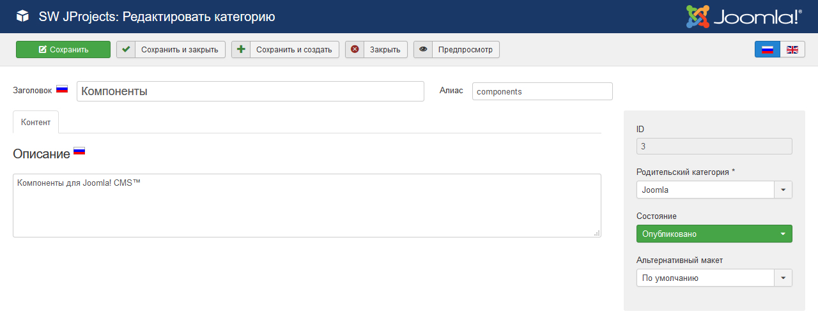Click the red X icon on Закрыть
The width and height of the screenshot is (818, 316).
coord(355,50)
